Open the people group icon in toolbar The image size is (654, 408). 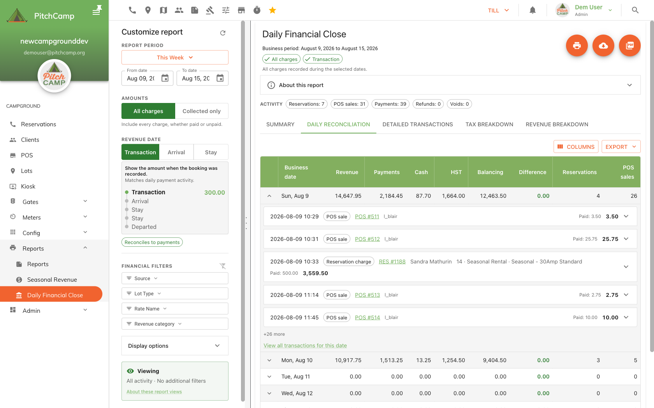(x=179, y=10)
